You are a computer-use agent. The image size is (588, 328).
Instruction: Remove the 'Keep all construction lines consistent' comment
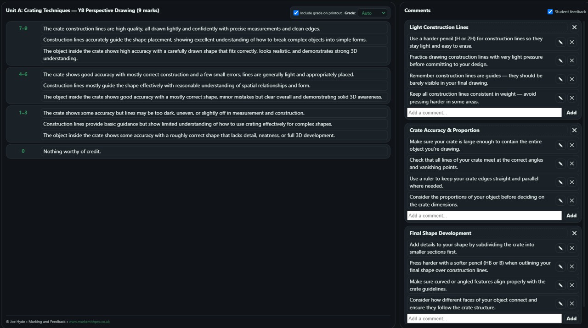point(572,98)
